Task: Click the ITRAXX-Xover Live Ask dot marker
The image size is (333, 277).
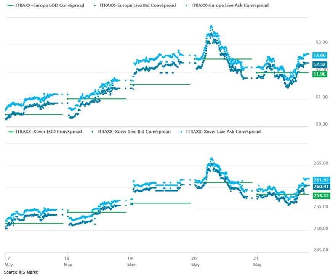Action: pyautogui.click(x=180, y=132)
